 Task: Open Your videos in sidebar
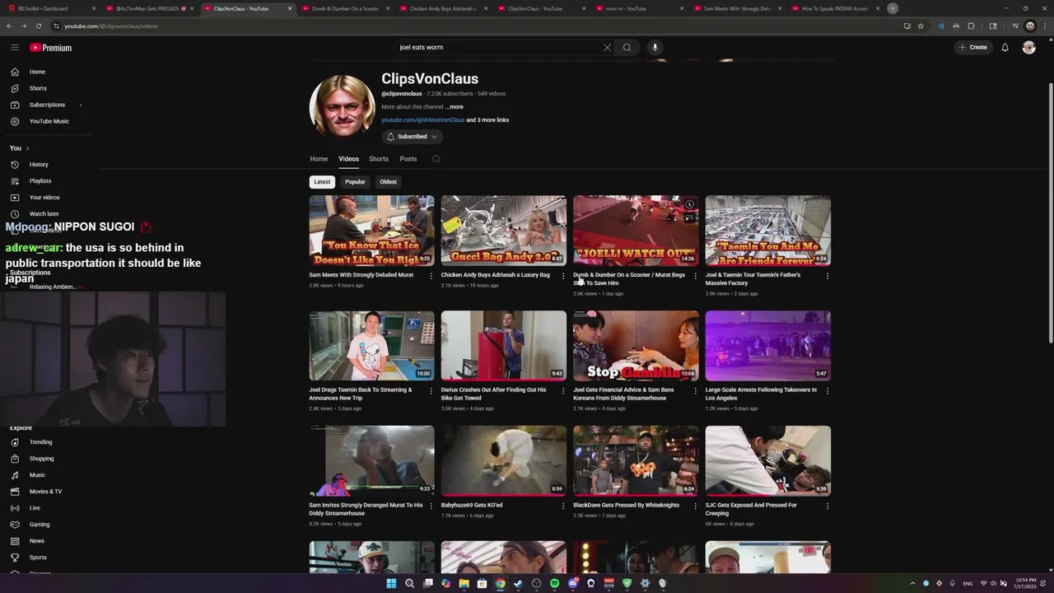[x=46, y=197]
